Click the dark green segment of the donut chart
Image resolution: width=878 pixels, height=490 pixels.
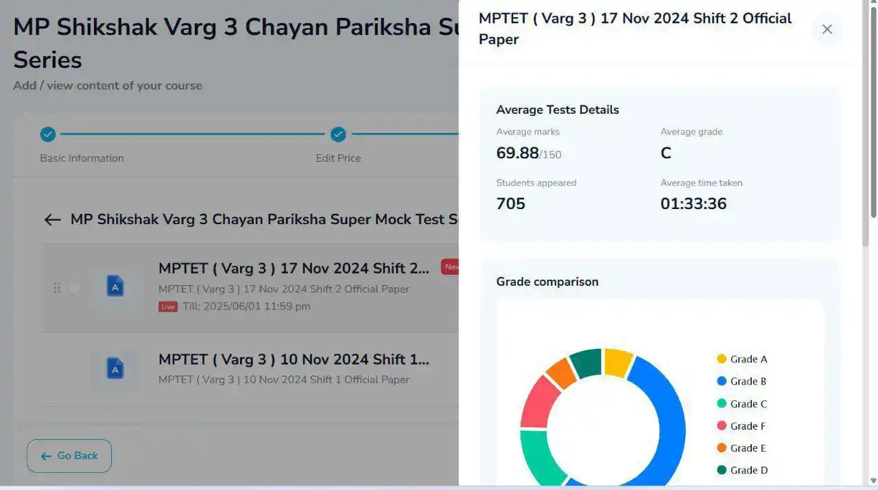tap(586, 362)
